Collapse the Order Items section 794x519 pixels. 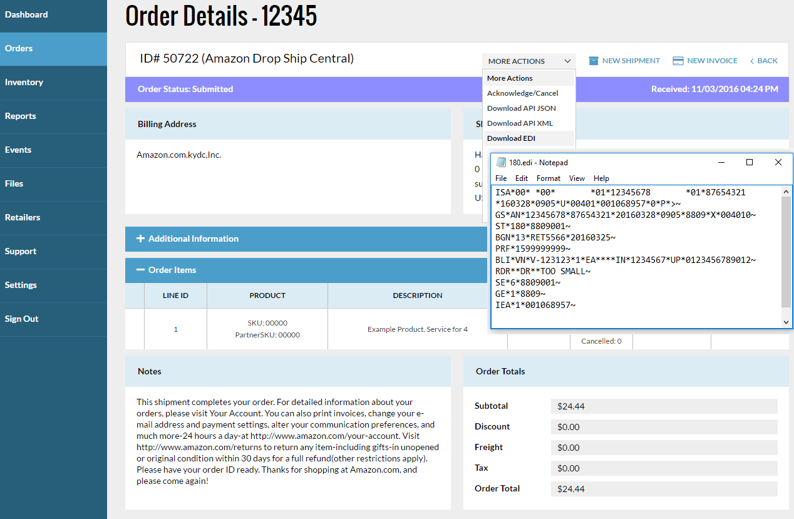tap(306, 270)
